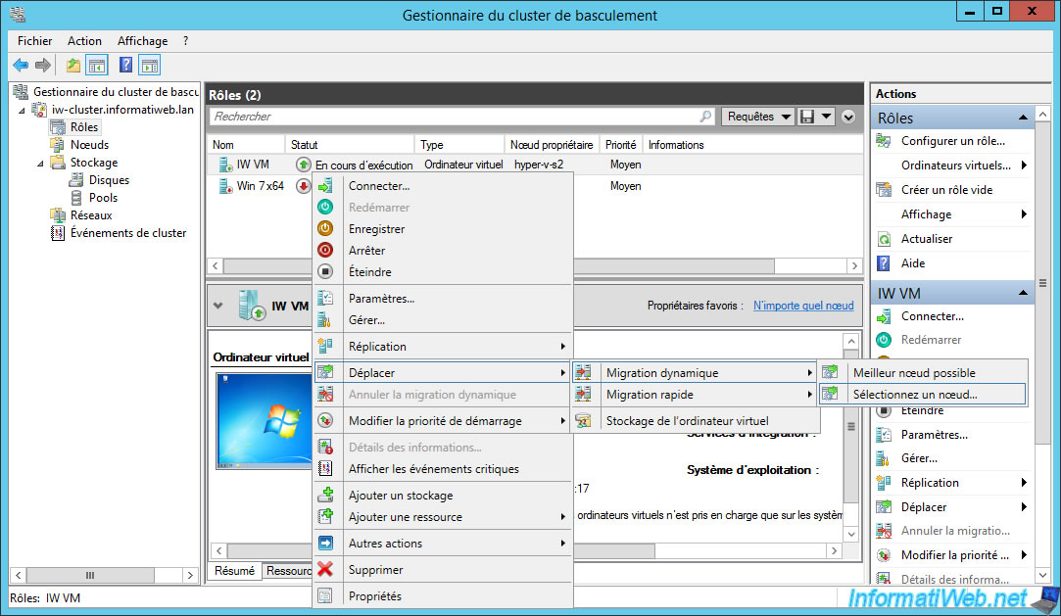Click the Win 7 x64 VM icon

click(x=225, y=186)
